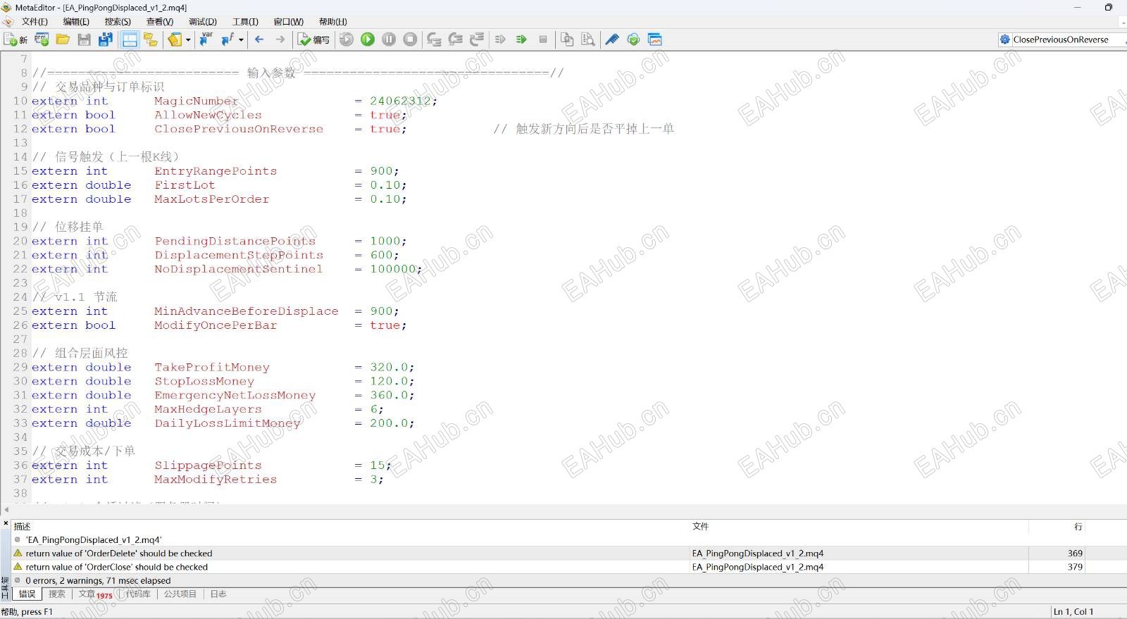Viewport: 1127px width, 619px height.
Task: Switch to the 公共项目 tab
Action: click(180, 594)
